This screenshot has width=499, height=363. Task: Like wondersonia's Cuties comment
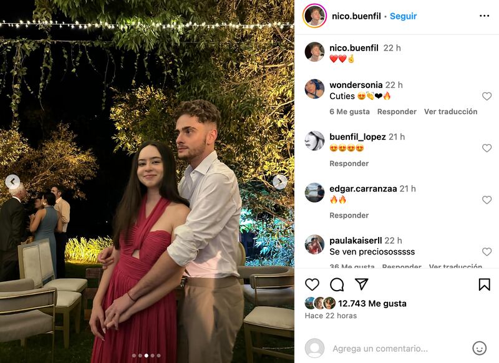click(487, 96)
